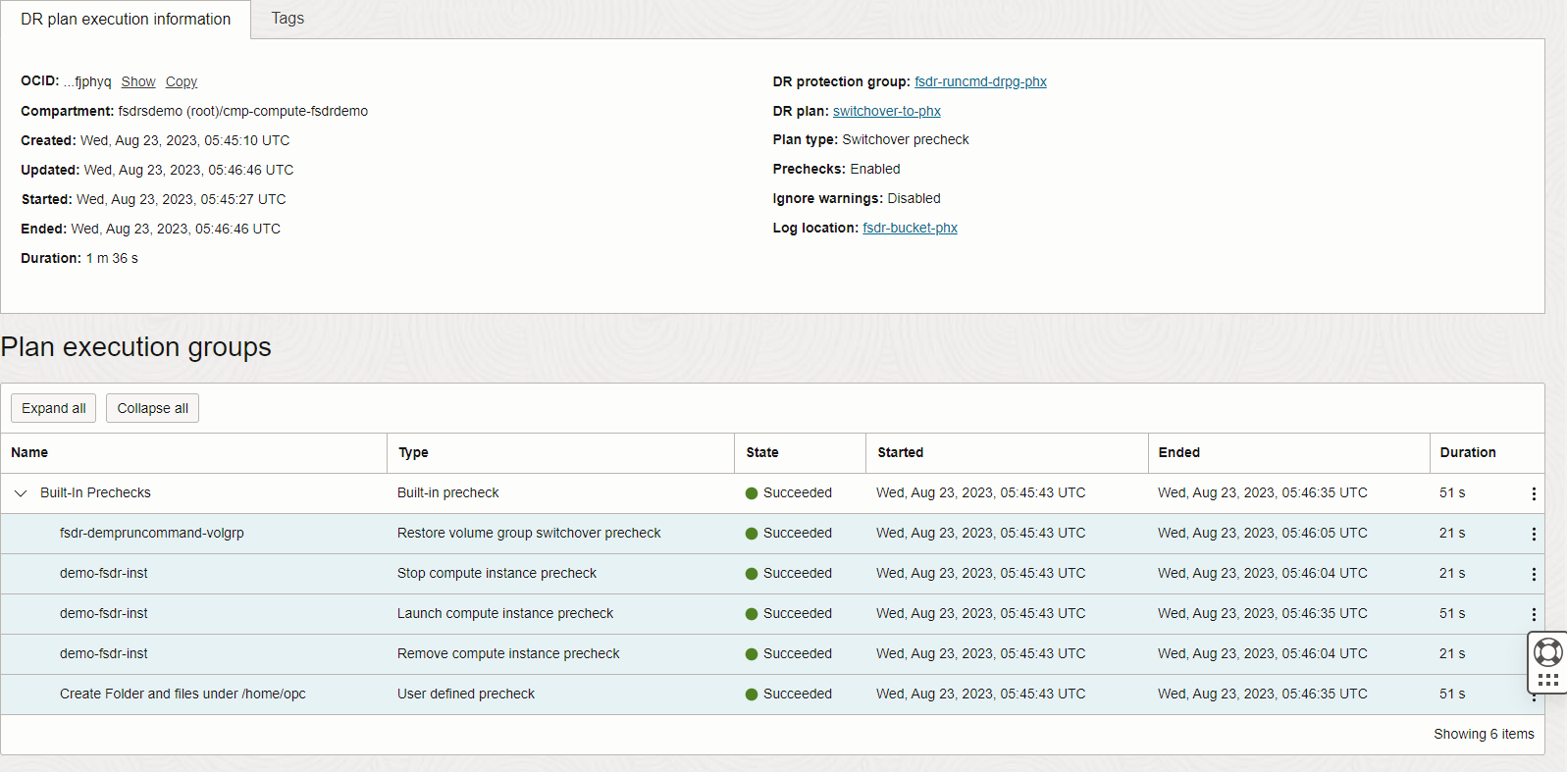The image size is (1567, 772).
Task: Open actions menu for fsdr-demprunccommand-volgrp row
Action: point(1534,534)
